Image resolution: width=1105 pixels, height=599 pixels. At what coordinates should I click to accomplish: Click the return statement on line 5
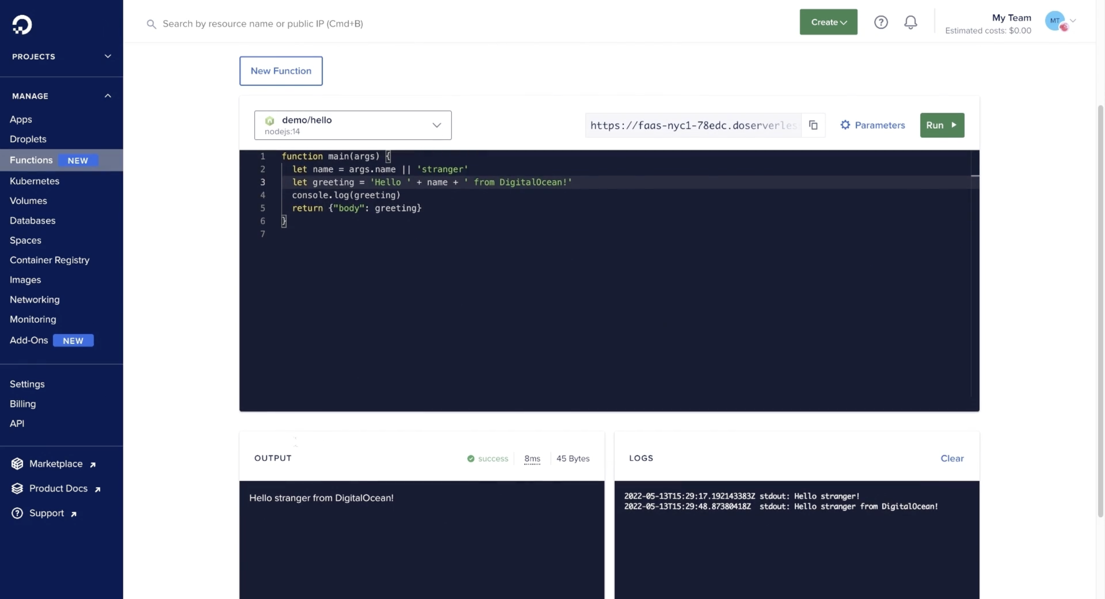tap(357, 208)
